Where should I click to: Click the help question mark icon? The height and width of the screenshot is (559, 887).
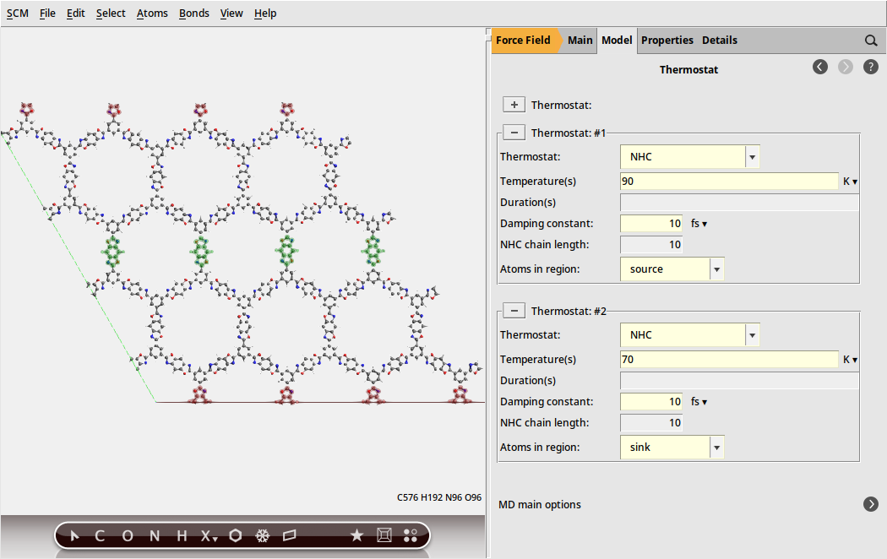[x=871, y=67]
